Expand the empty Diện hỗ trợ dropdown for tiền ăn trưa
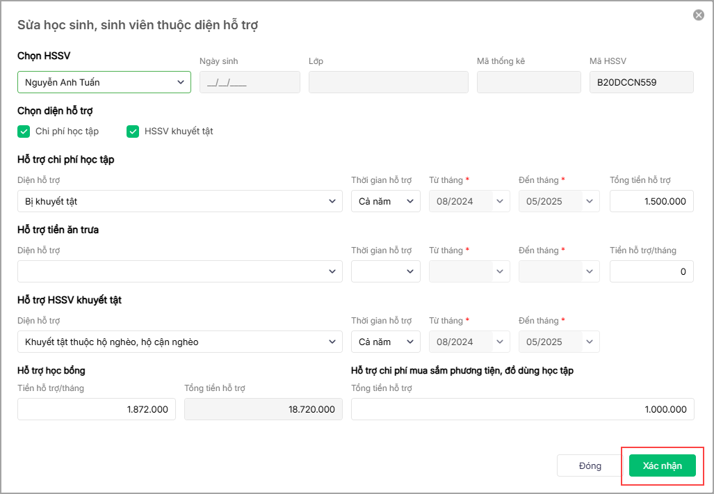 [179, 271]
